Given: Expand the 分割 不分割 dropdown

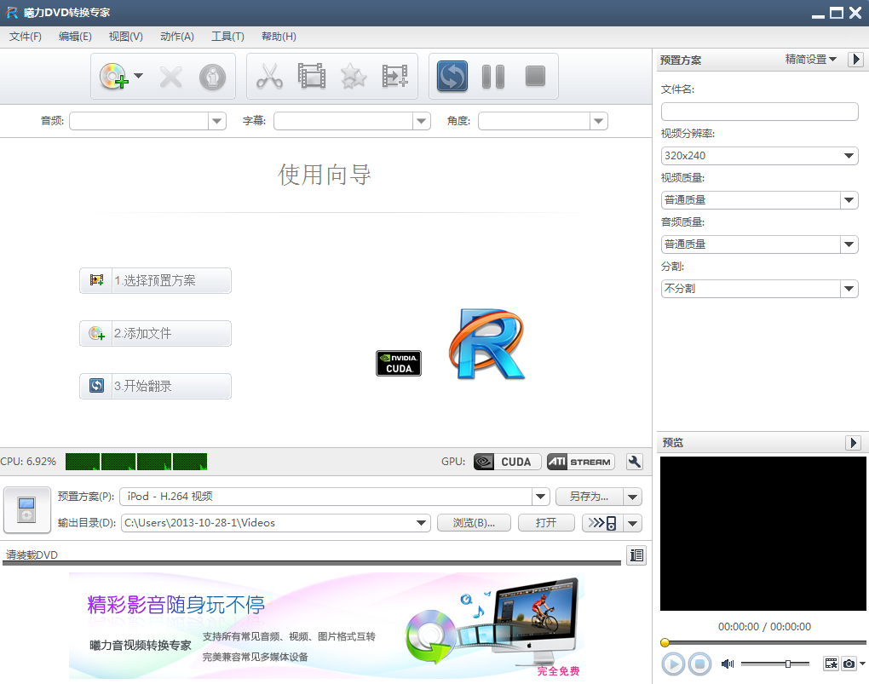Looking at the screenshot, I should pos(759,289).
